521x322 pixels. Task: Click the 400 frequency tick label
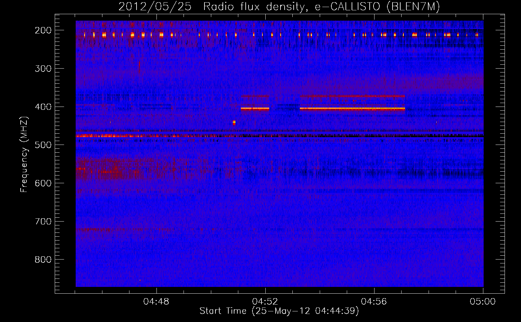coord(43,107)
